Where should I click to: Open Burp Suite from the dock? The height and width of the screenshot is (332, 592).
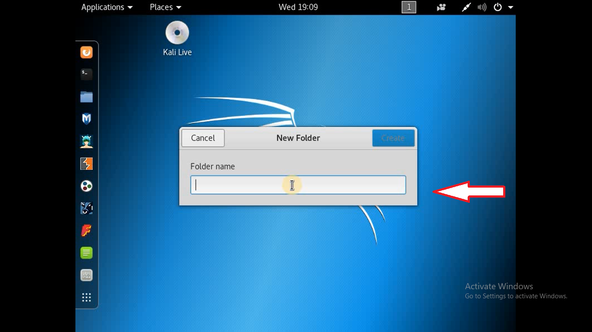pyautogui.click(x=87, y=164)
